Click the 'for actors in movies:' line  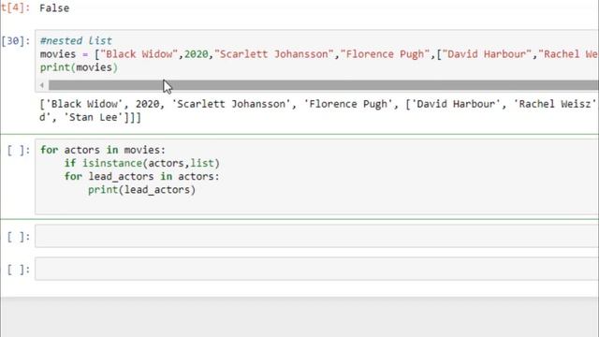coord(103,150)
